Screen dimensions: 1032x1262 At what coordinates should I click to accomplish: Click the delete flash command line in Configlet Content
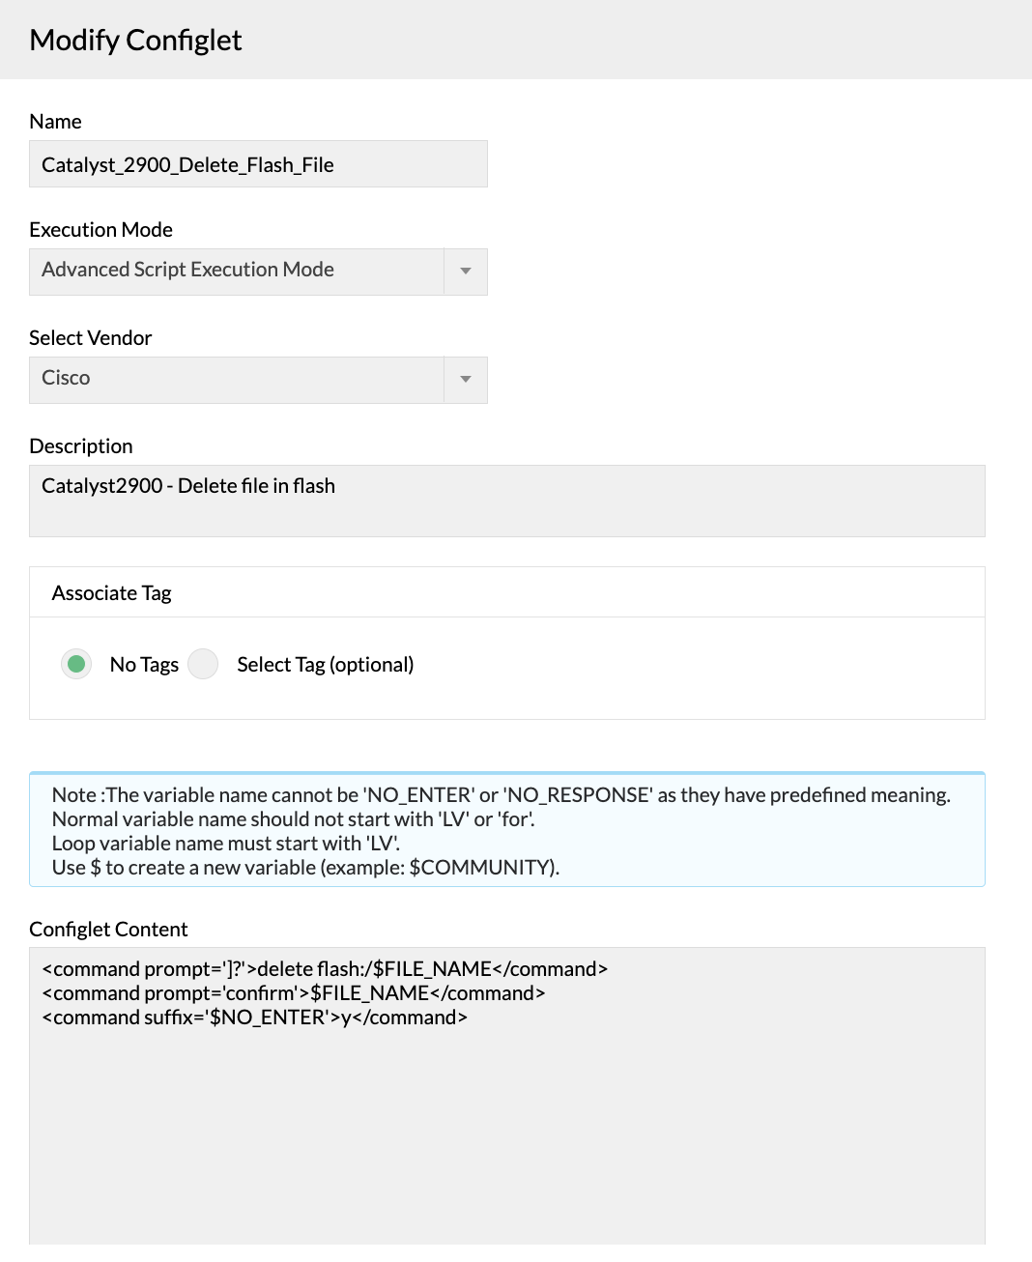(325, 969)
